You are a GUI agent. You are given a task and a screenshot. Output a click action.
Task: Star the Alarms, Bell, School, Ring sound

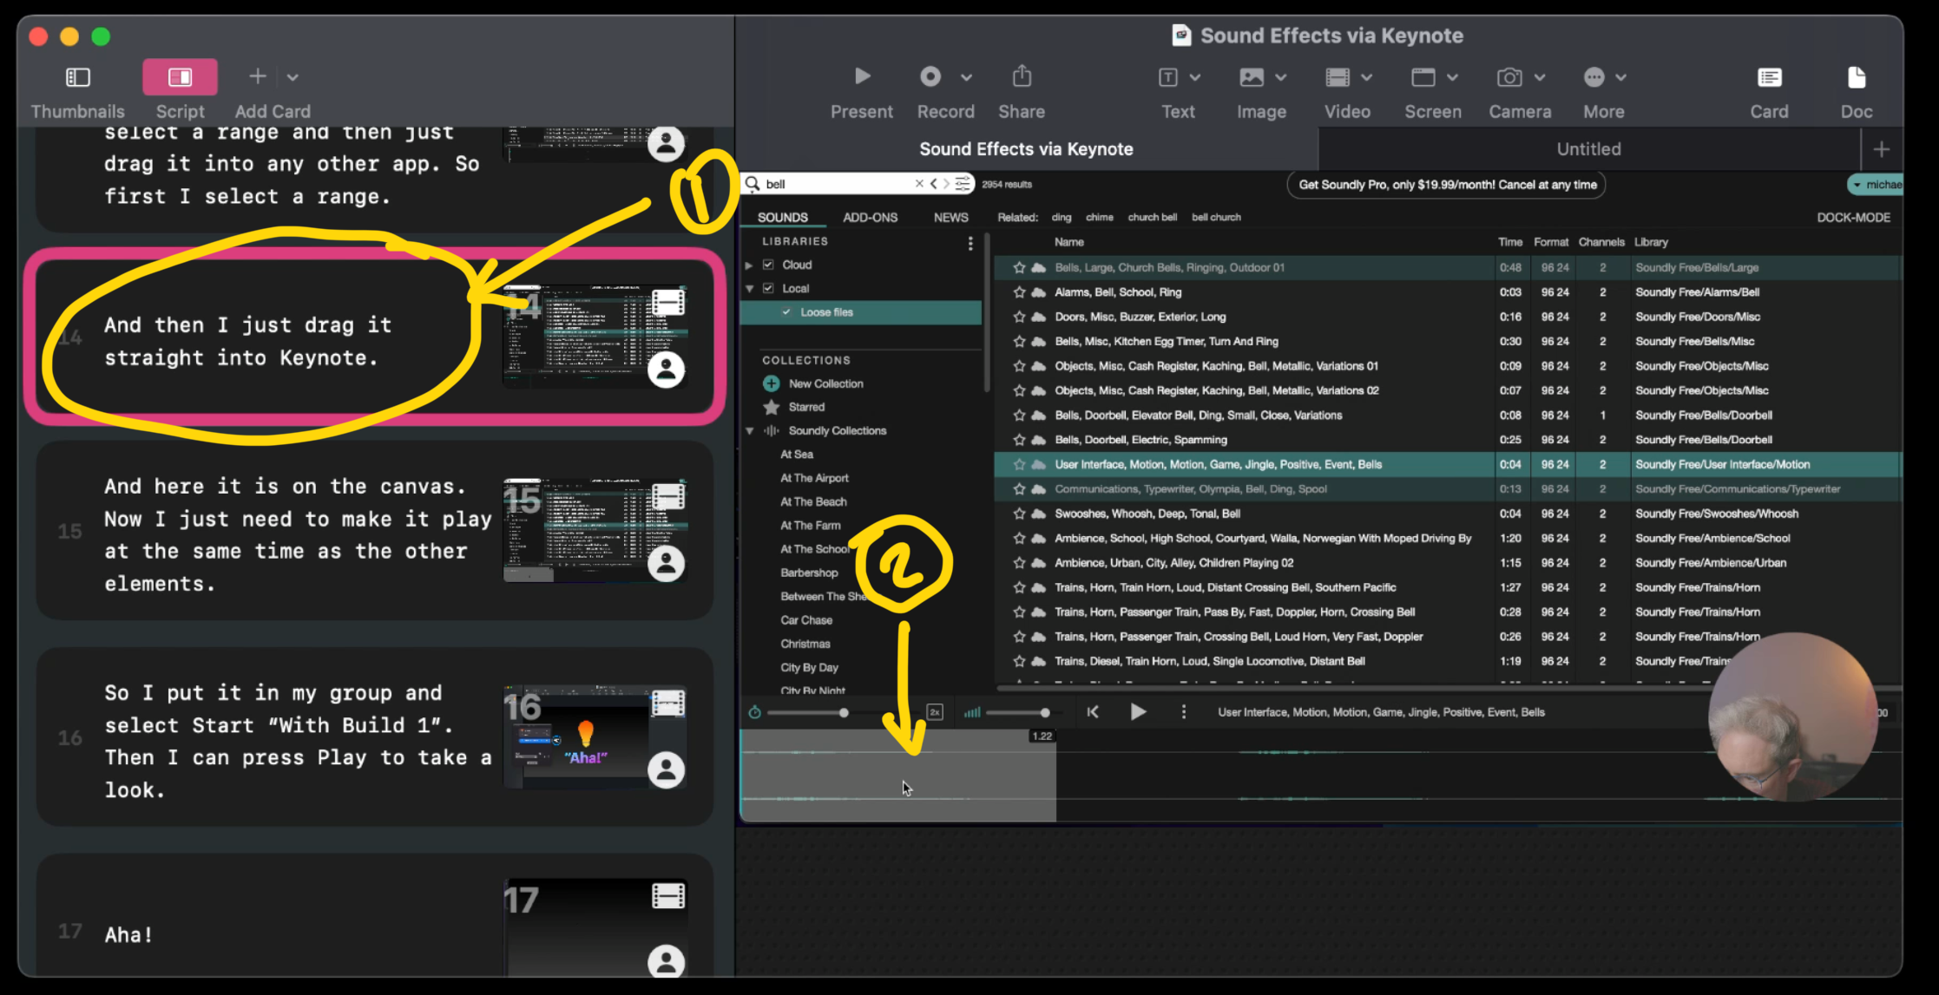pos(1019,292)
